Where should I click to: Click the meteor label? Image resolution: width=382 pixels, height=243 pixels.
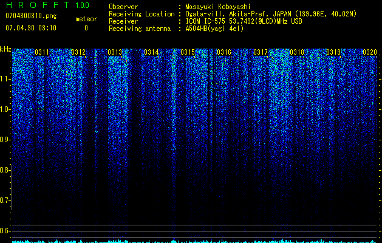(86, 19)
